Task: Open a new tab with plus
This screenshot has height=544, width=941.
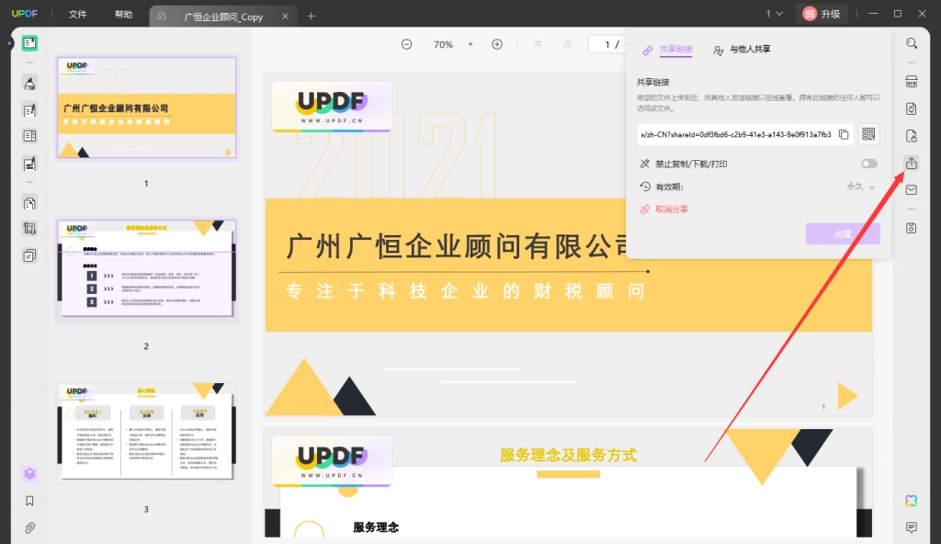Action: point(311,17)
